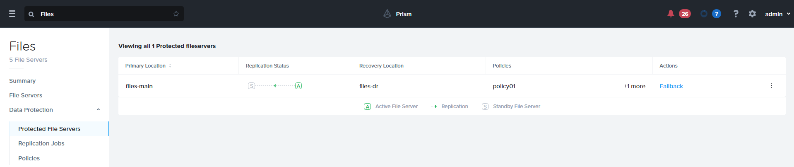
Task: Click the files-main primary location cell
Action: [139, 86]
